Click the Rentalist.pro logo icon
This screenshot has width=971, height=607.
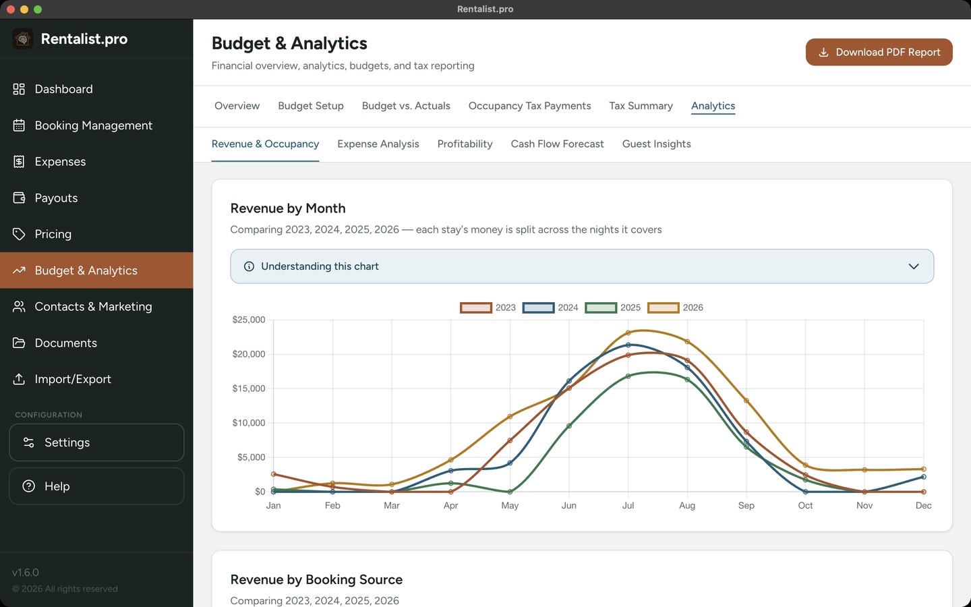[23, 39]
